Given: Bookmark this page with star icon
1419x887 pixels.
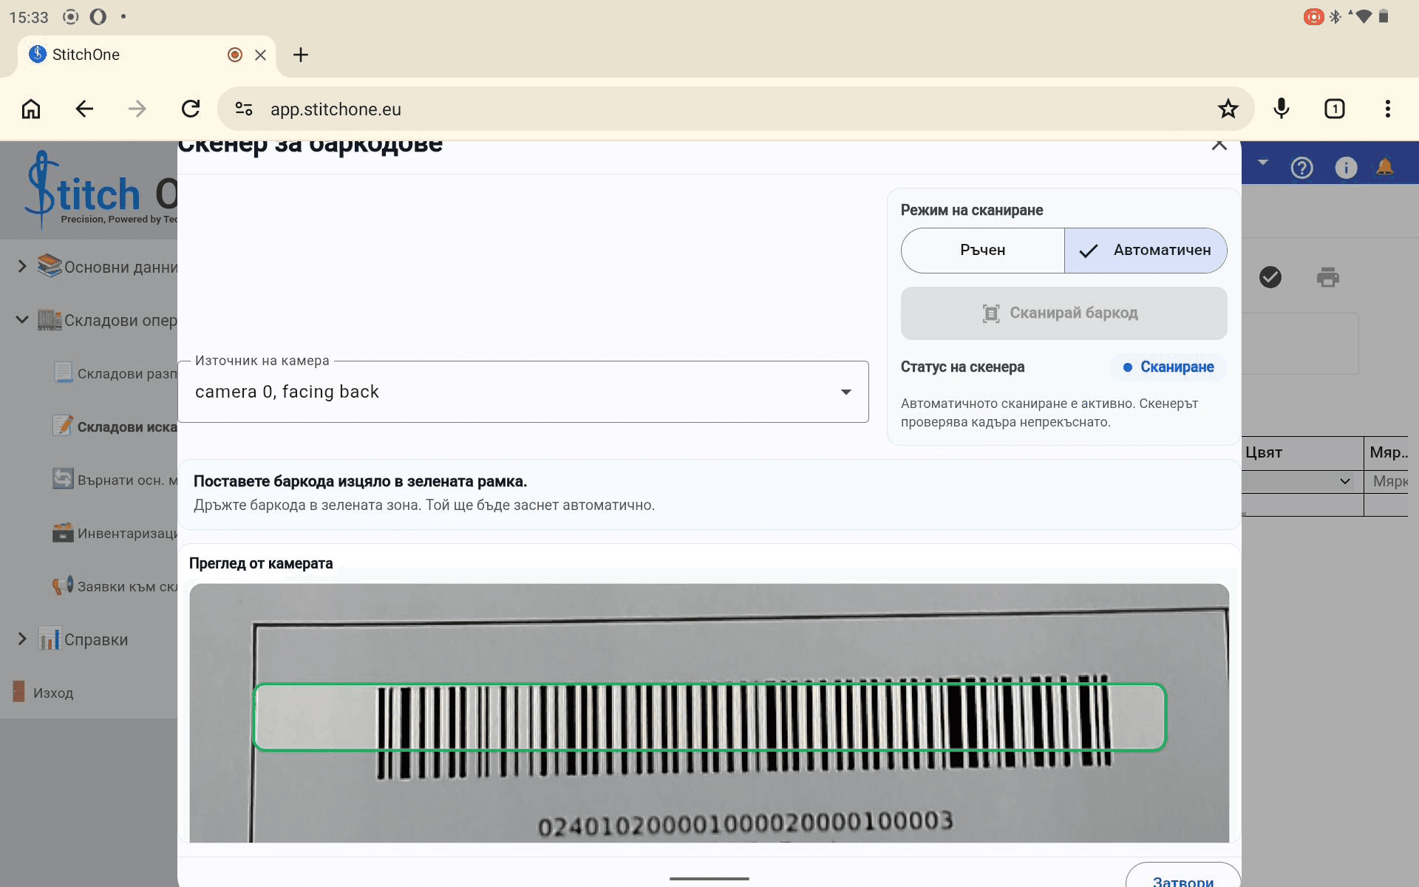Looking at the screenshot, I should 1228,109.
